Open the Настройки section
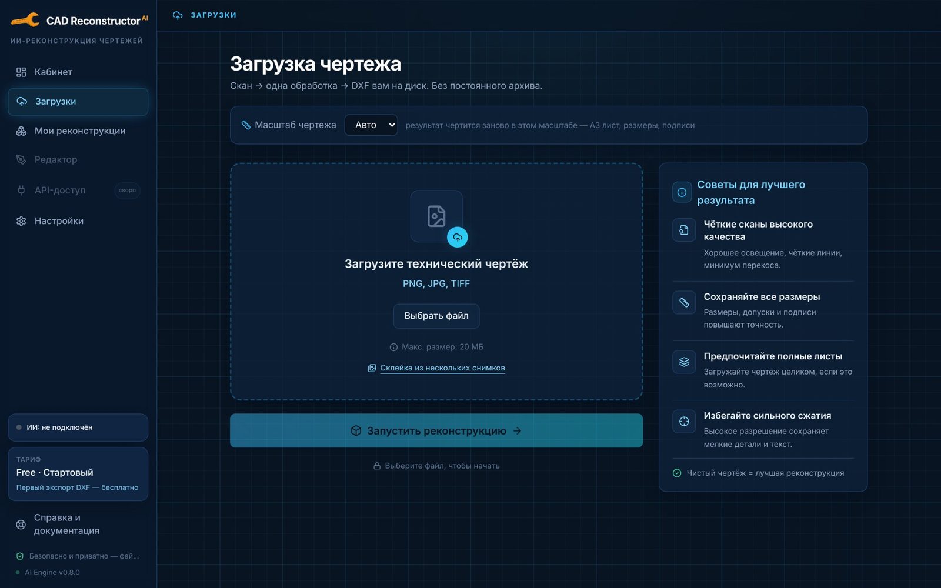The image size is (941, 588). (x=78, y=221)
